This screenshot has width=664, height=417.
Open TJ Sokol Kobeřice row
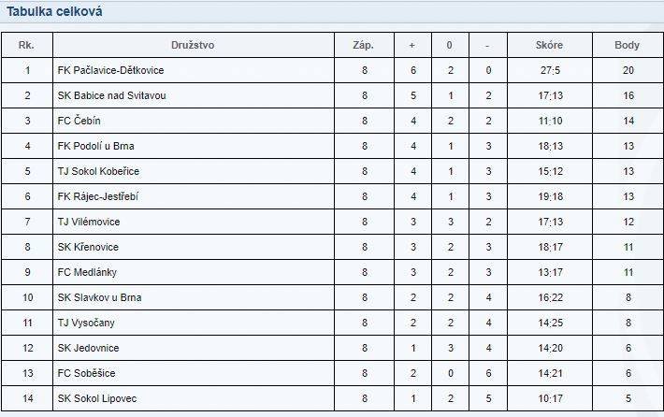click(98, 171)
